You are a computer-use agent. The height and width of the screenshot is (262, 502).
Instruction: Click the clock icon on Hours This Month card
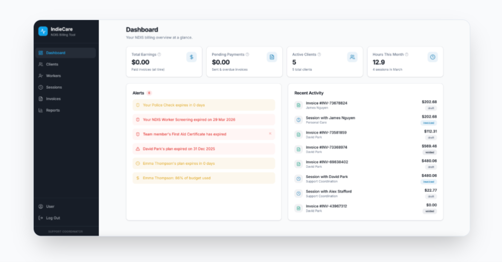[x=432, y=57]
